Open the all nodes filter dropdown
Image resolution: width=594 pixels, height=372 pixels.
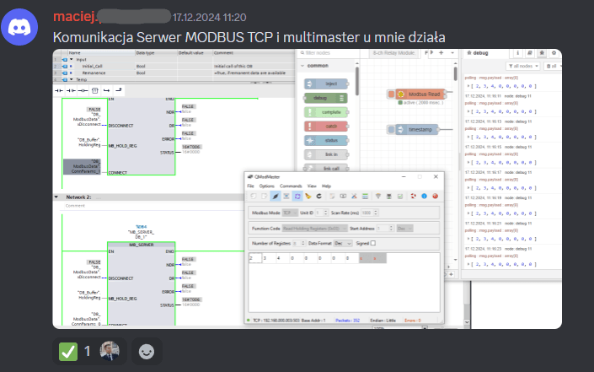[x=524, y=66]
